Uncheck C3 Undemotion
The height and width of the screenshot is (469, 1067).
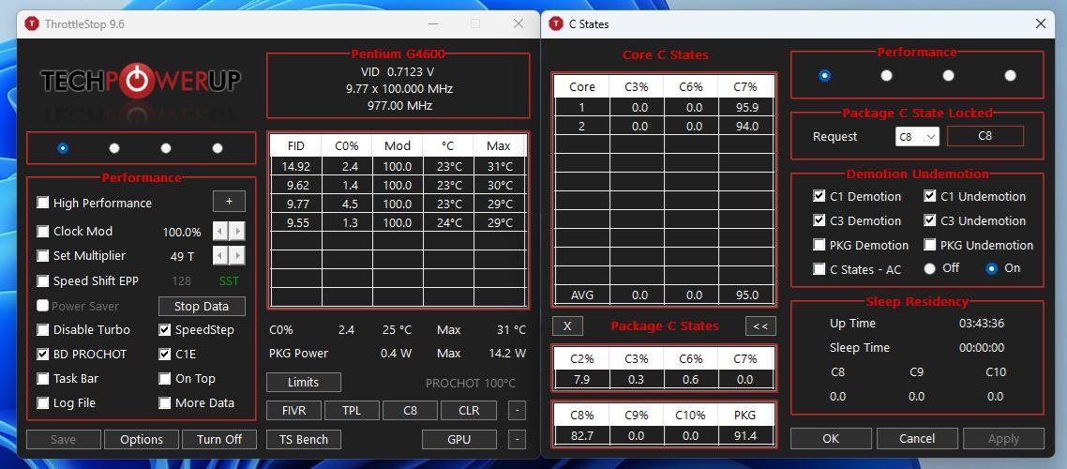929,220
